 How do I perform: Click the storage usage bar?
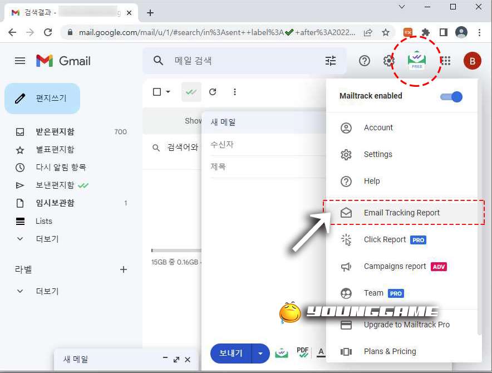tap(176, 251)
